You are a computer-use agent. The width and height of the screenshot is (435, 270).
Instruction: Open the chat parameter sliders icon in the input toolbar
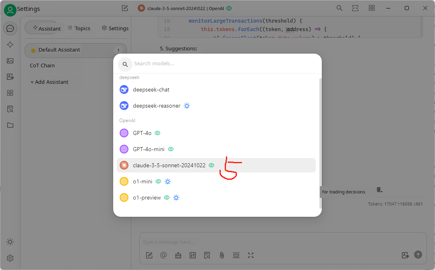[193, 255]
